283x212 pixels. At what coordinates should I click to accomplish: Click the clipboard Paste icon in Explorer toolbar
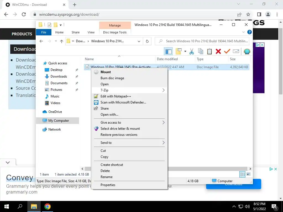pos(209,51)
